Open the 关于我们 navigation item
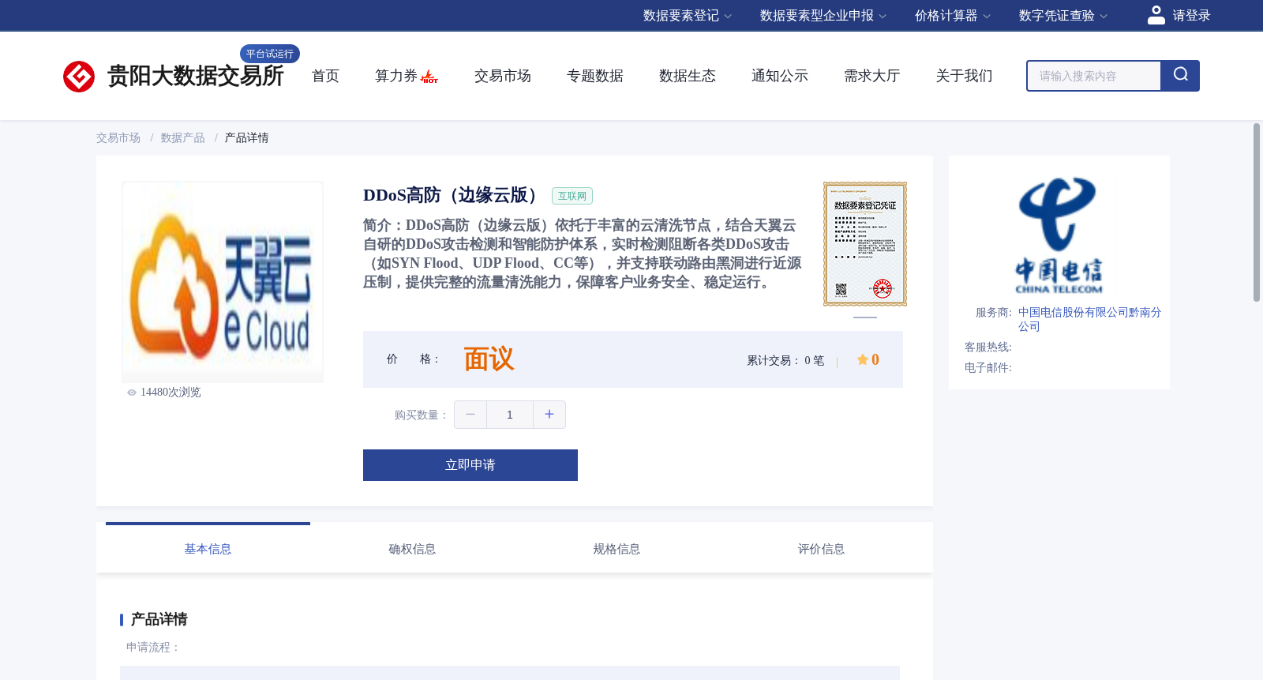1263x680 pixels. pos(965,76)
